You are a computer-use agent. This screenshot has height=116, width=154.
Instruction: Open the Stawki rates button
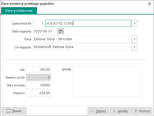click(x=14, y=111)
